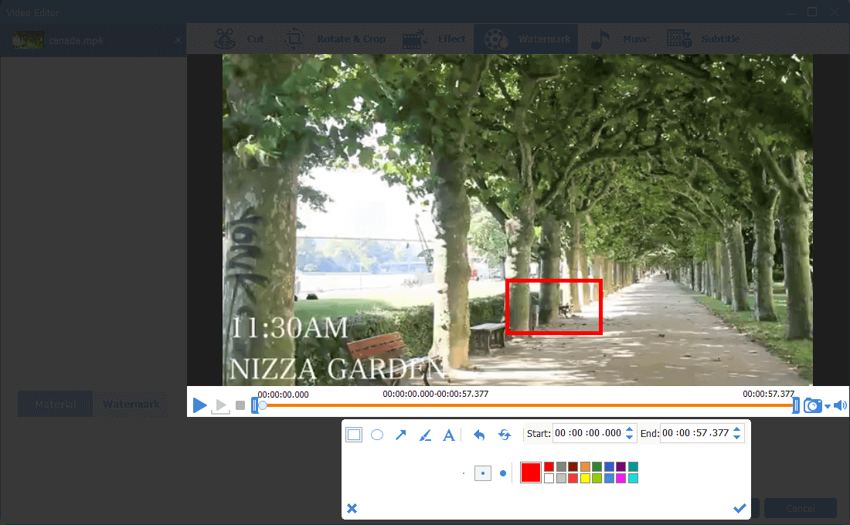The width and height of the screenshot is (850, 525).
Task: Pick the magenta color swatch
Action: click(x=621, y=479)
